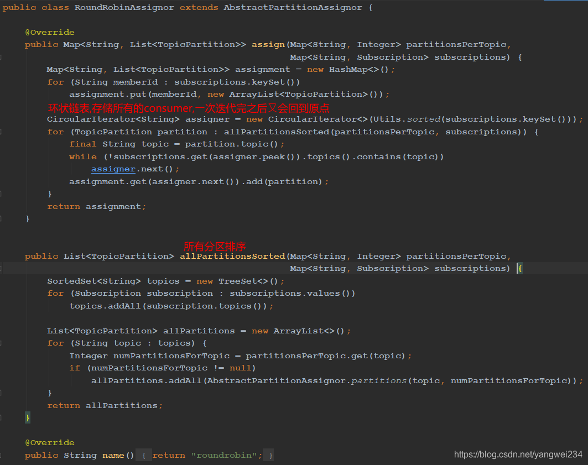
Task: Click the "roundrobin" string literal
Action: [x=224, y=455]
